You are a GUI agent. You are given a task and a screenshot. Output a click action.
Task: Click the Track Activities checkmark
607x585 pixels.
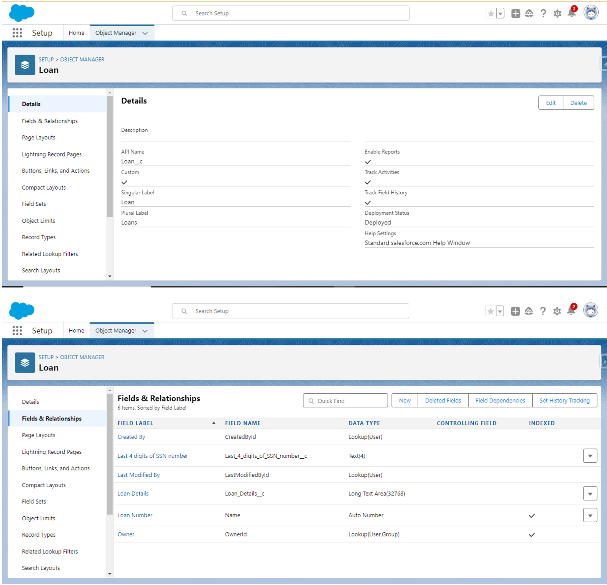(367, 182)
